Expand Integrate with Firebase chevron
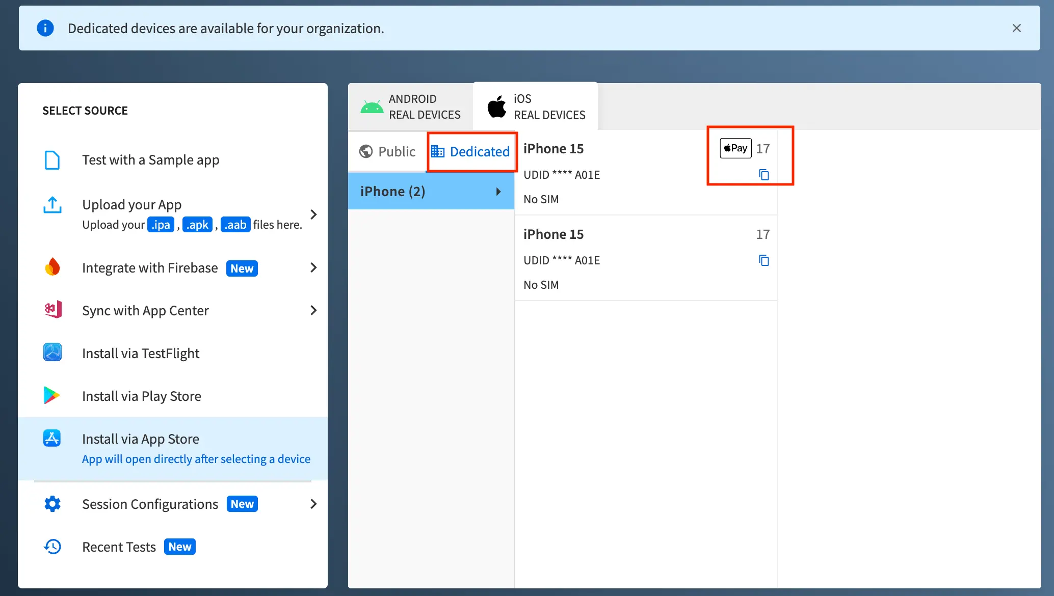The image size is (1054, 596). coord(313,267)
